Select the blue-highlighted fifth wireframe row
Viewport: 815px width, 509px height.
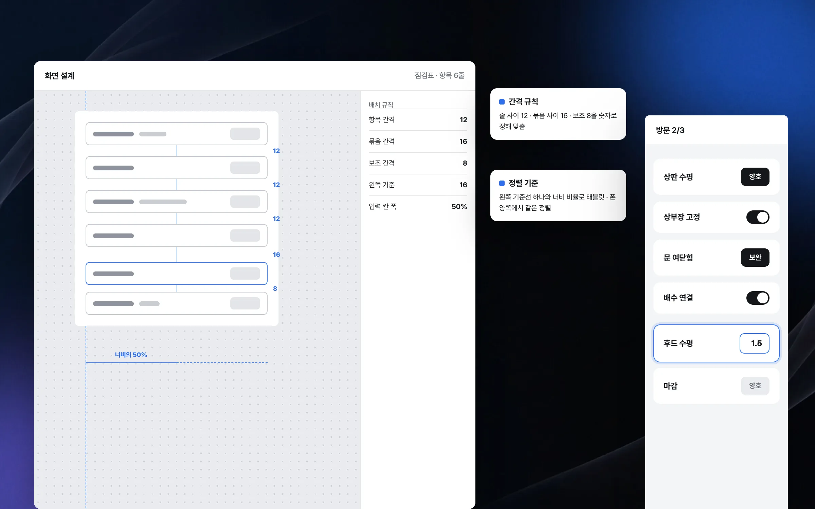click(177, 274)
